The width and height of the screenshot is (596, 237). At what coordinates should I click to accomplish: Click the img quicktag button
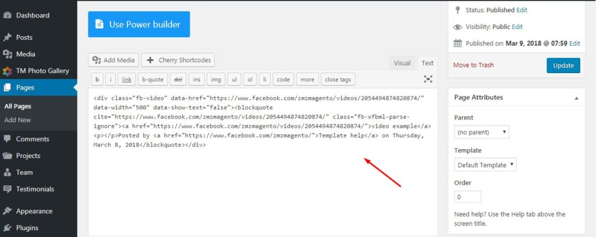tap(215, 79)
